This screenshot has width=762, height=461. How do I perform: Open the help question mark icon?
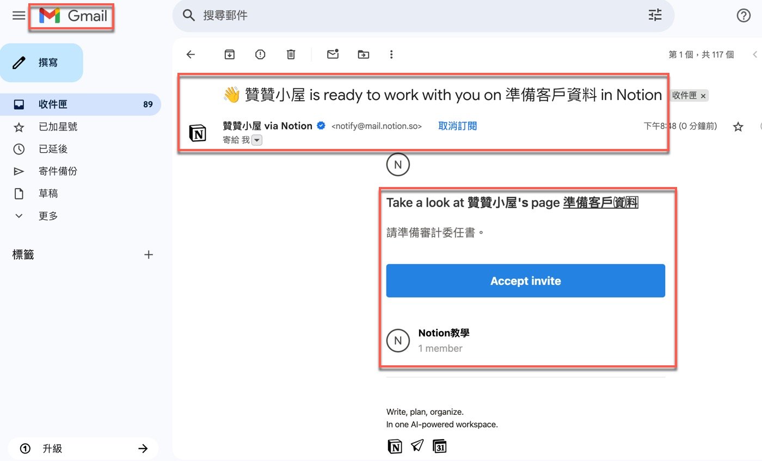tap(743, 16)
